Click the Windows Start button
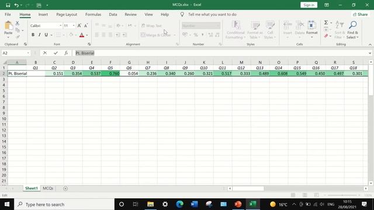Image resolution: width=374 pixels, height=210 pixels. click(7, 204)
